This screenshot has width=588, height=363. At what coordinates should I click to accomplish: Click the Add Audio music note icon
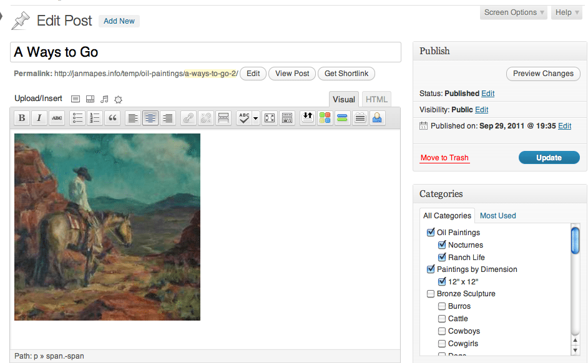[104, 99]
